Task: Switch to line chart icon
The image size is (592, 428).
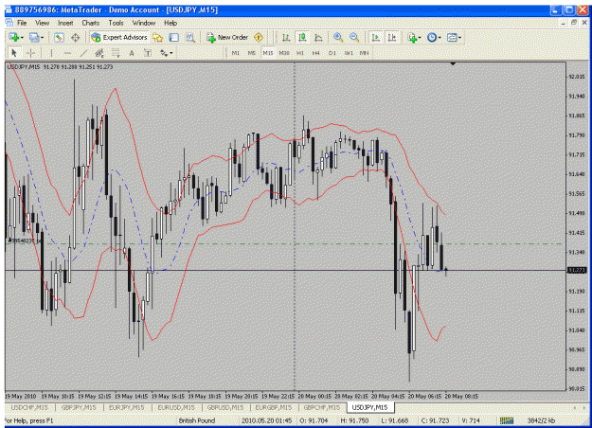Action: click(x=318, y=37)
